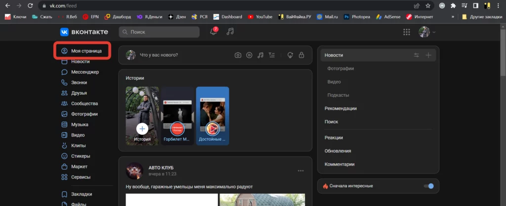Go to Мессенджер in sidebar
This screenshot has height=206, width=506.
[81, 72]
